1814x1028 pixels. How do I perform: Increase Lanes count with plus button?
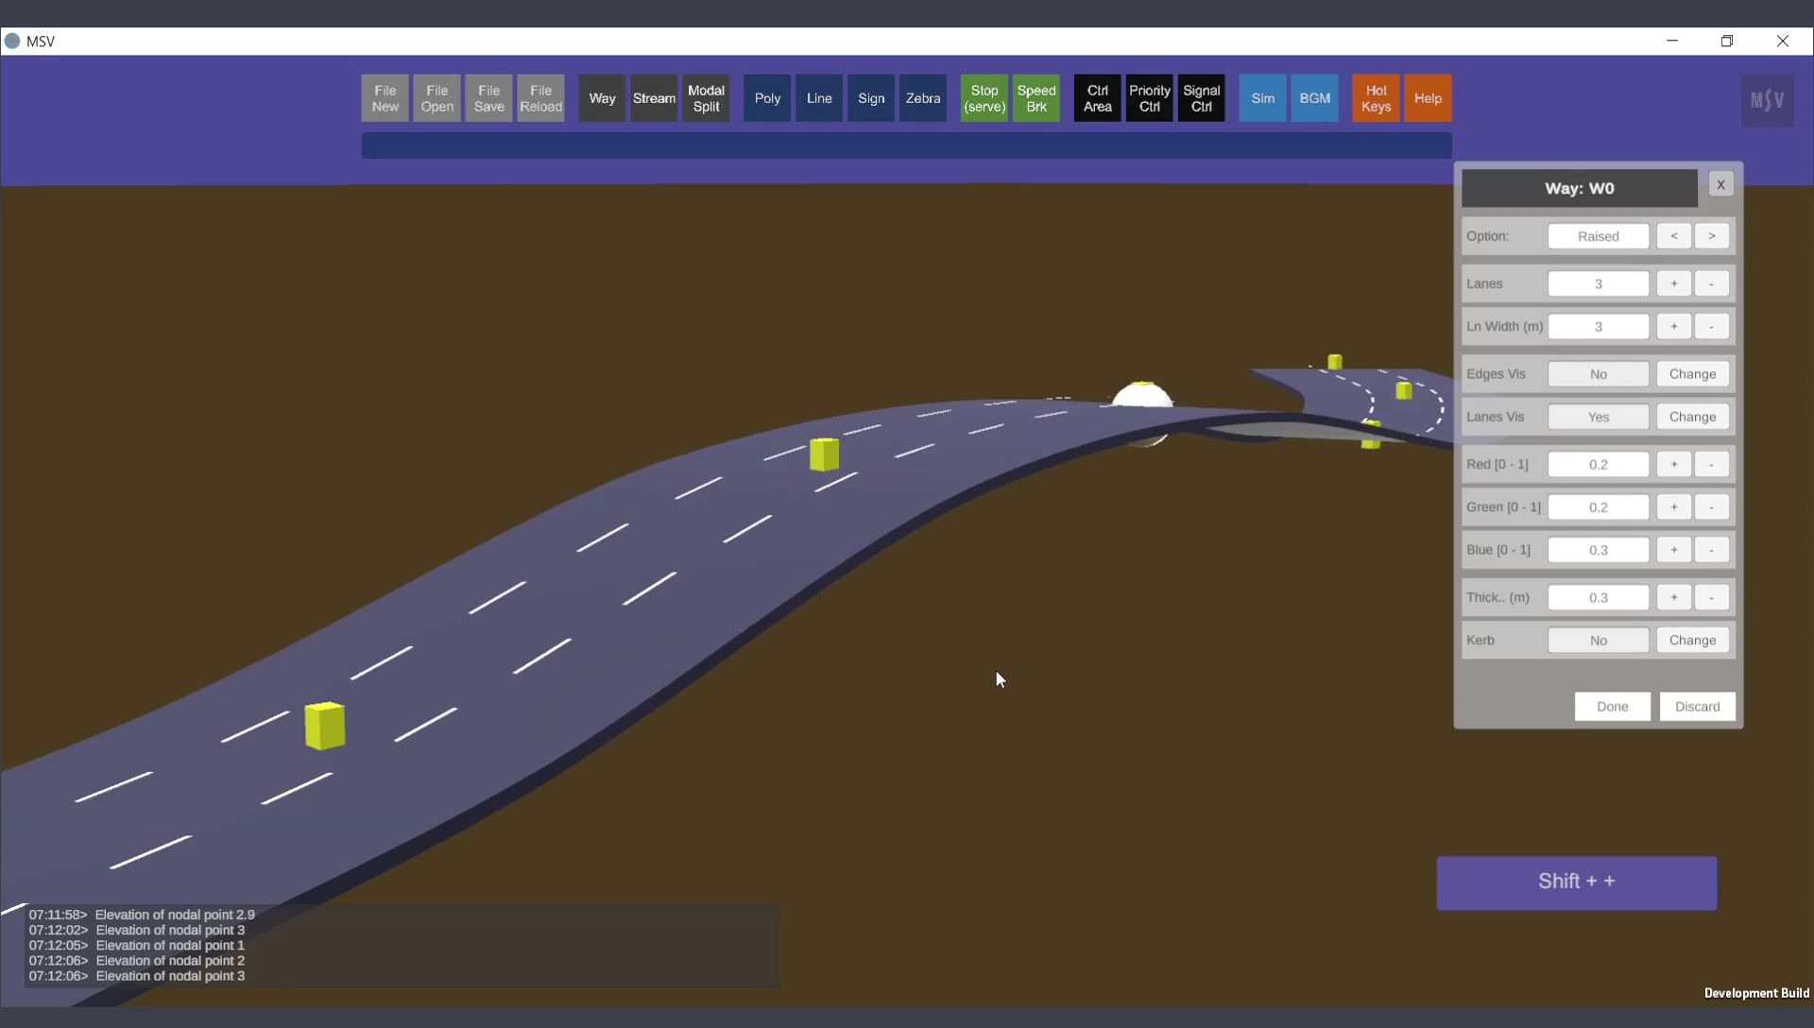pos(1673,283)
